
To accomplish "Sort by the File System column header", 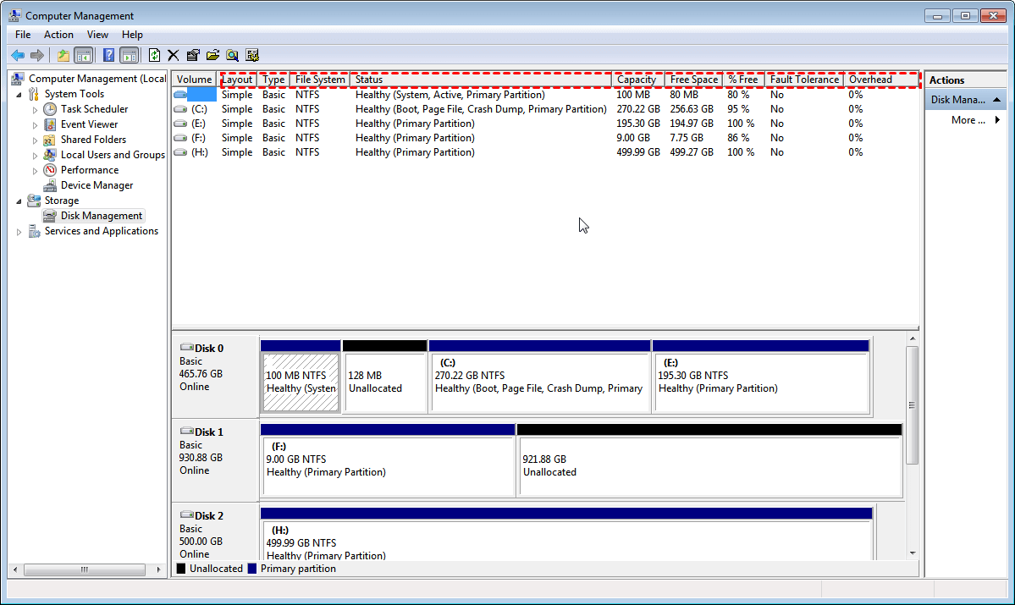I will (x=320, y=80).
